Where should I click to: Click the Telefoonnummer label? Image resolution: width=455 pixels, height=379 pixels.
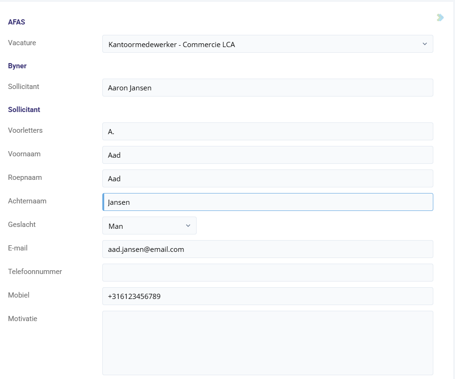(x=35, y=272)
